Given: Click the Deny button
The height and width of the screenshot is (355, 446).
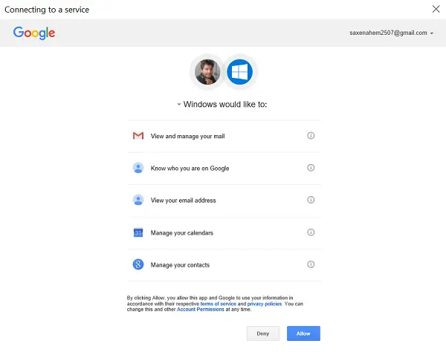Looking at the screenshot, I should pos(263,333).
